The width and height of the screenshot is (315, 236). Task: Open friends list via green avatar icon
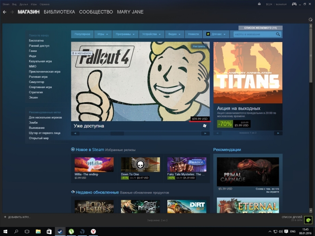(x=308, y=220)
